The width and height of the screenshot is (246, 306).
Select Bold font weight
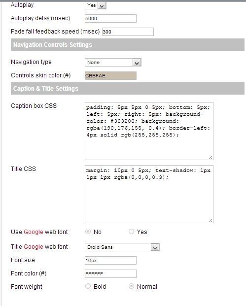[x=88, y=286]
